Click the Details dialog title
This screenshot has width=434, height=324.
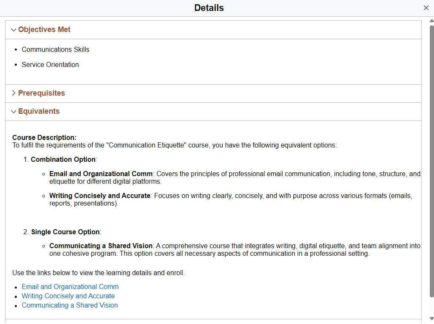coord(209,8)
